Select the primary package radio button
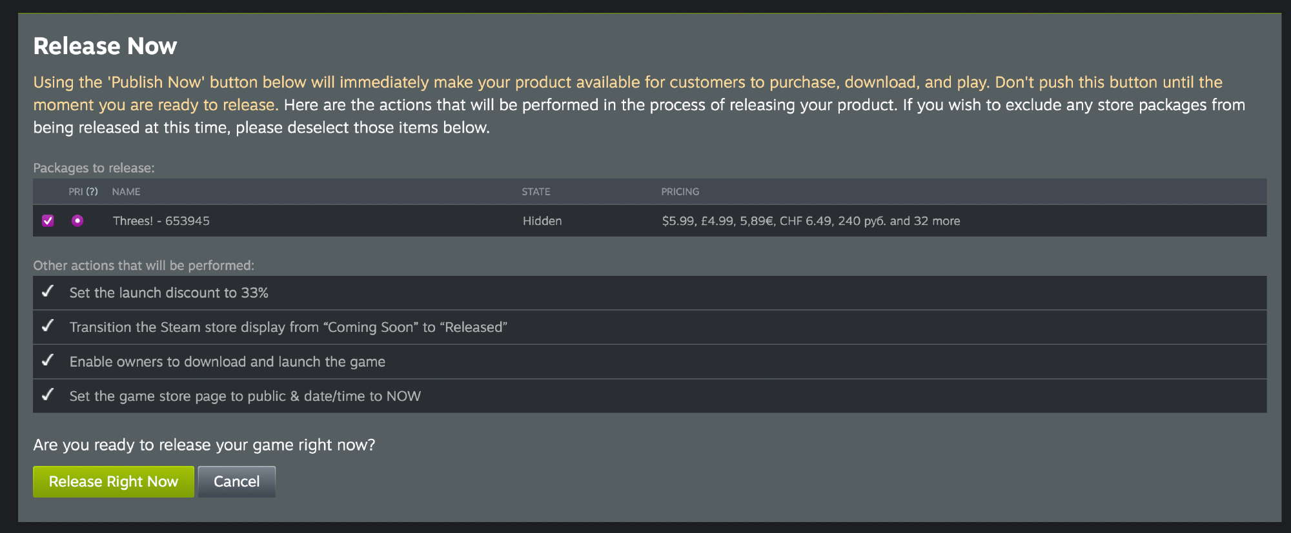1291x533 pixels. 77,221
